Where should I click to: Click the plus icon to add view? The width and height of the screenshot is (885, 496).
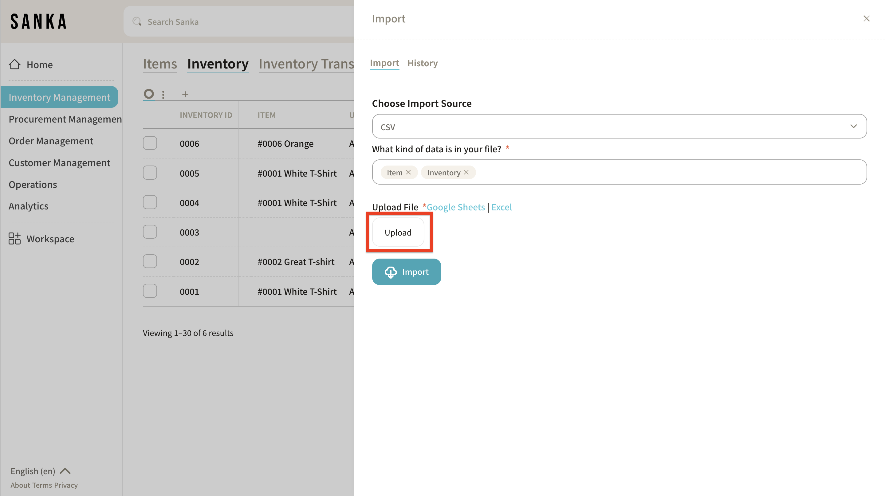pos(185,94)
